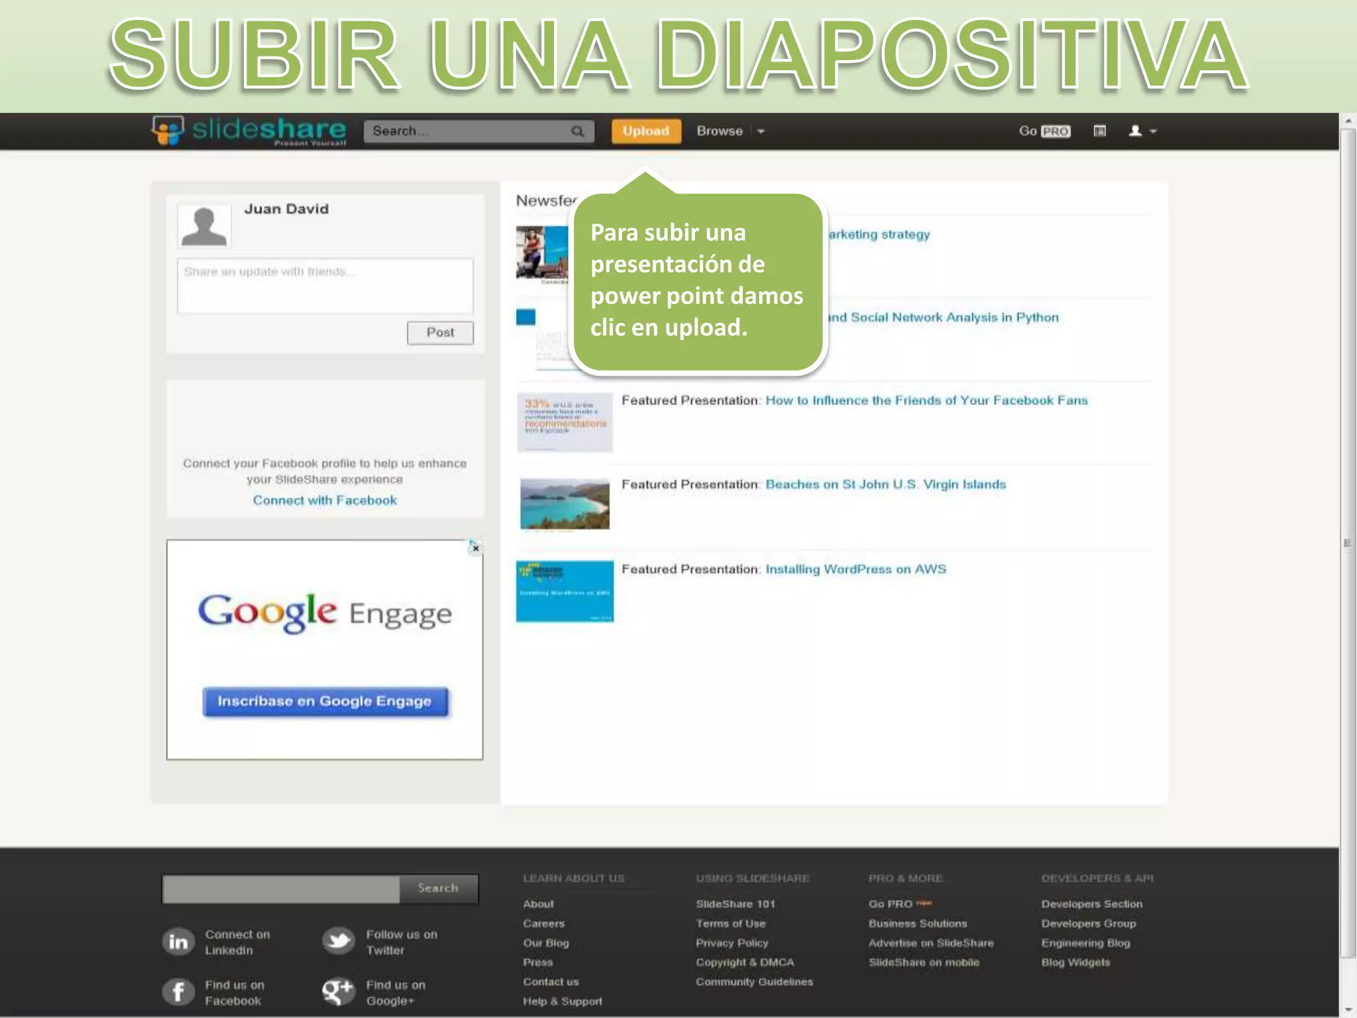Open the Browse menu

tap(720, 131)
